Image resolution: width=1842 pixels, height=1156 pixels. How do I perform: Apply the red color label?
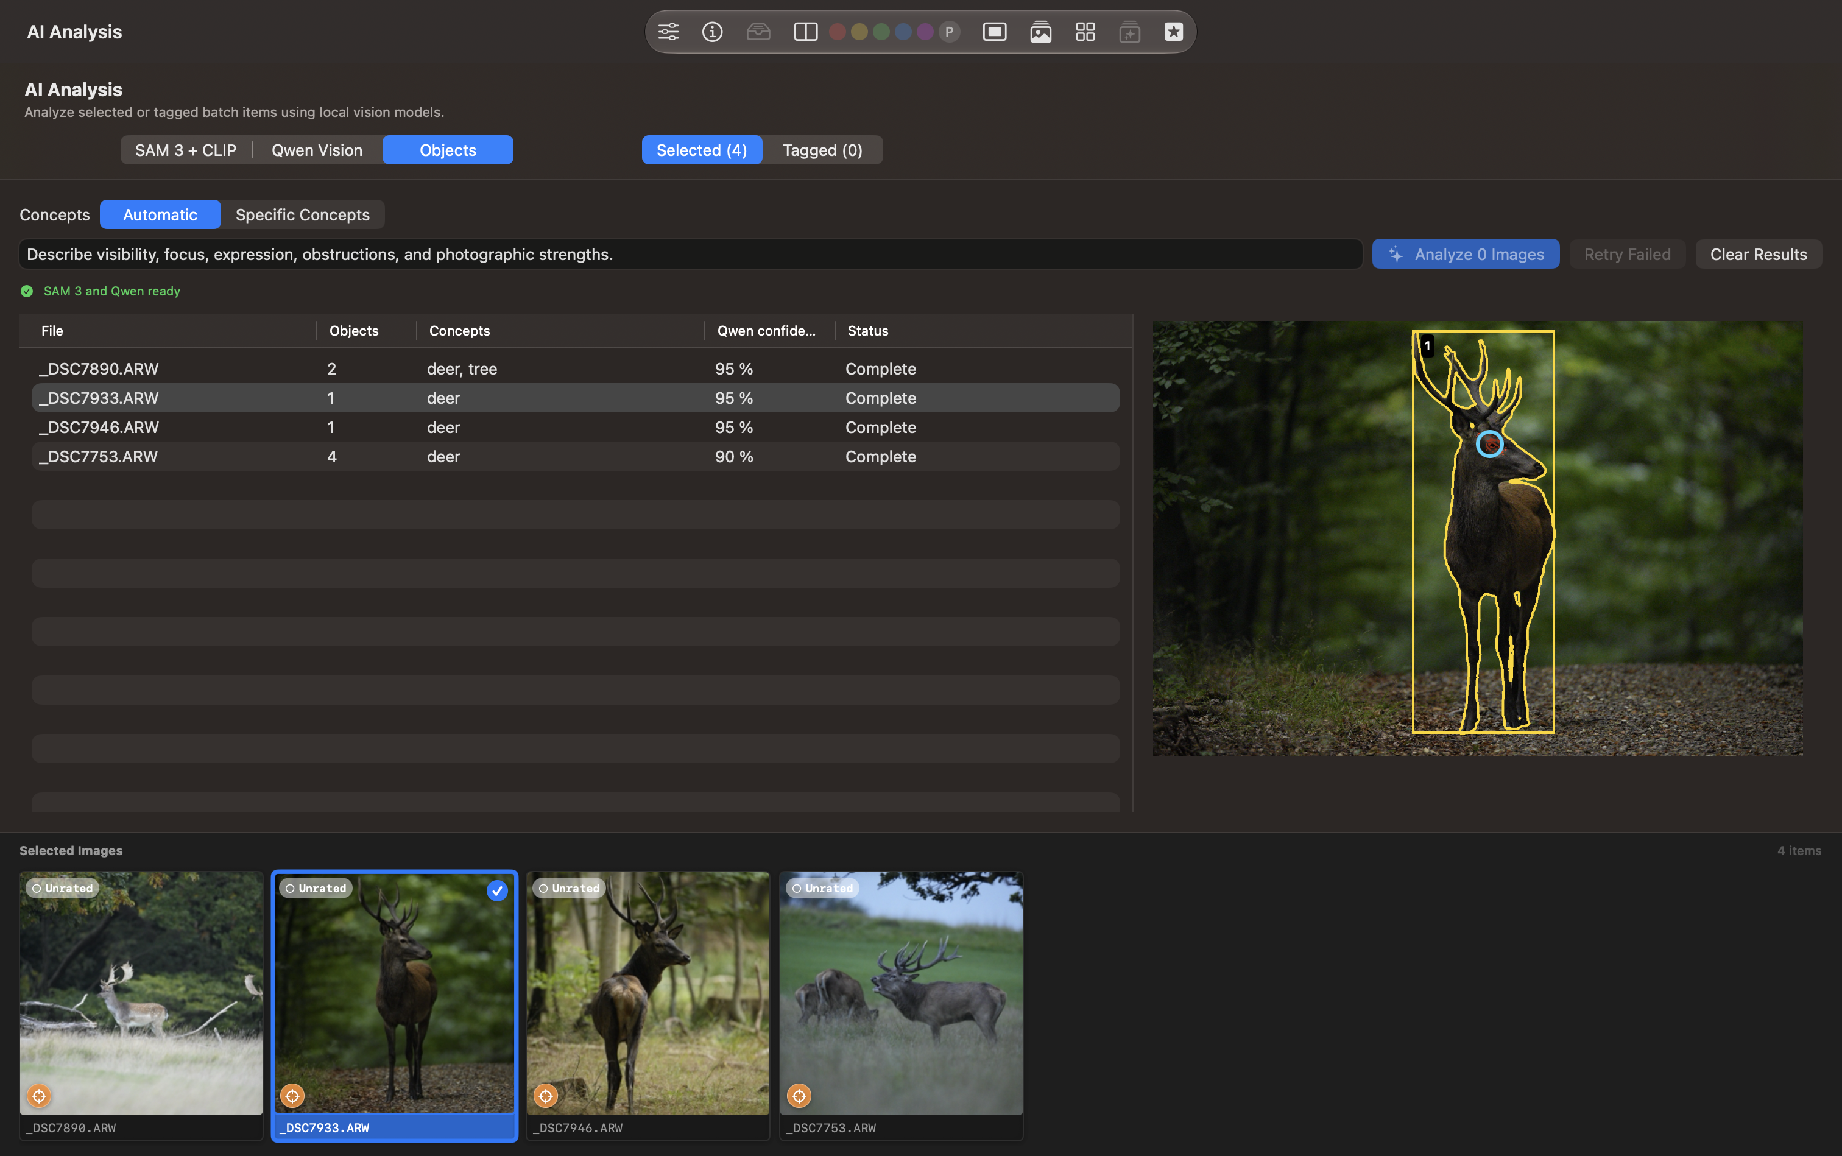(x=838, y=31)
